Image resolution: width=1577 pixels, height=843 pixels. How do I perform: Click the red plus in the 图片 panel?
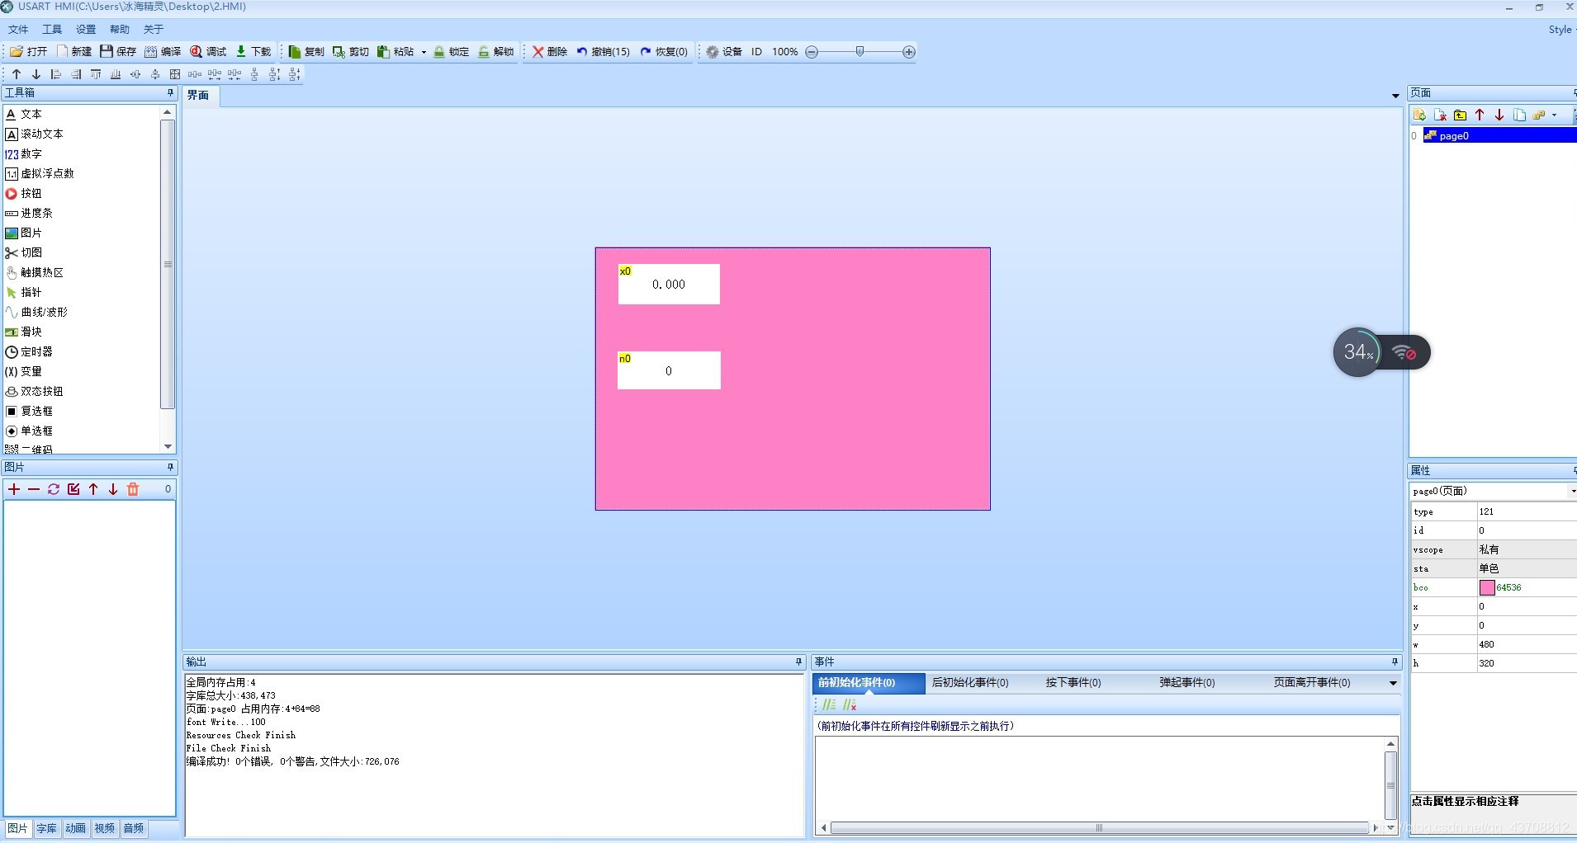[x=14, y=489]
